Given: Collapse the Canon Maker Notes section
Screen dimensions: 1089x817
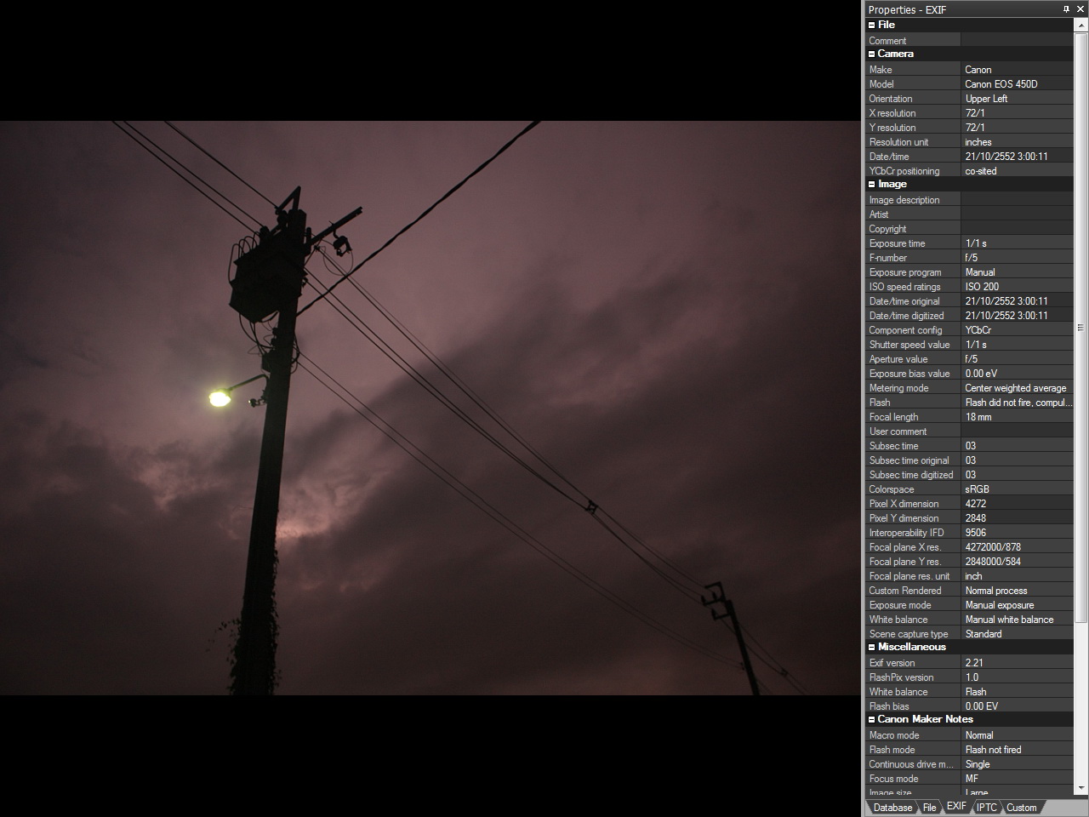Looking at the screenshot, I should (871, 720).
